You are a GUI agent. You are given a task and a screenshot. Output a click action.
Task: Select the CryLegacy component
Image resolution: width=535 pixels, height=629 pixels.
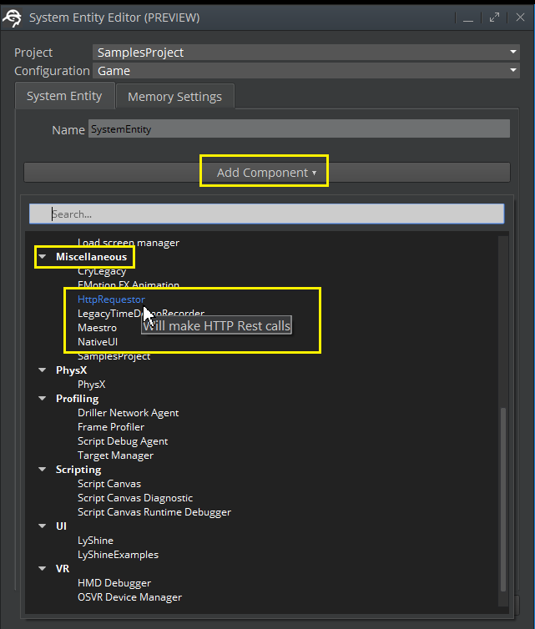102,271
